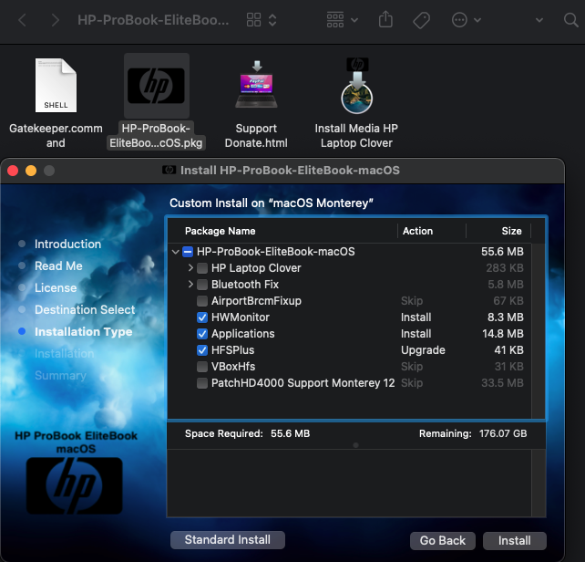Enable the VBoxHfs checkbox
The image size is (585, 562).
pyautogui.click(x=202, y=367)
